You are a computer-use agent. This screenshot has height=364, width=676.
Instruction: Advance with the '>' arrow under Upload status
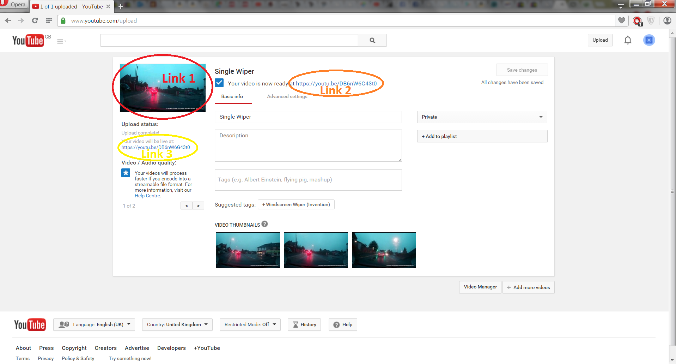(x=198, y=205)
